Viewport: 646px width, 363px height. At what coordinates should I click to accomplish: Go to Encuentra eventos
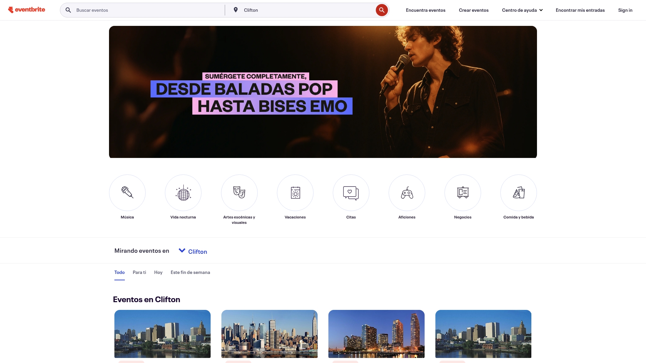pos(426,10)
